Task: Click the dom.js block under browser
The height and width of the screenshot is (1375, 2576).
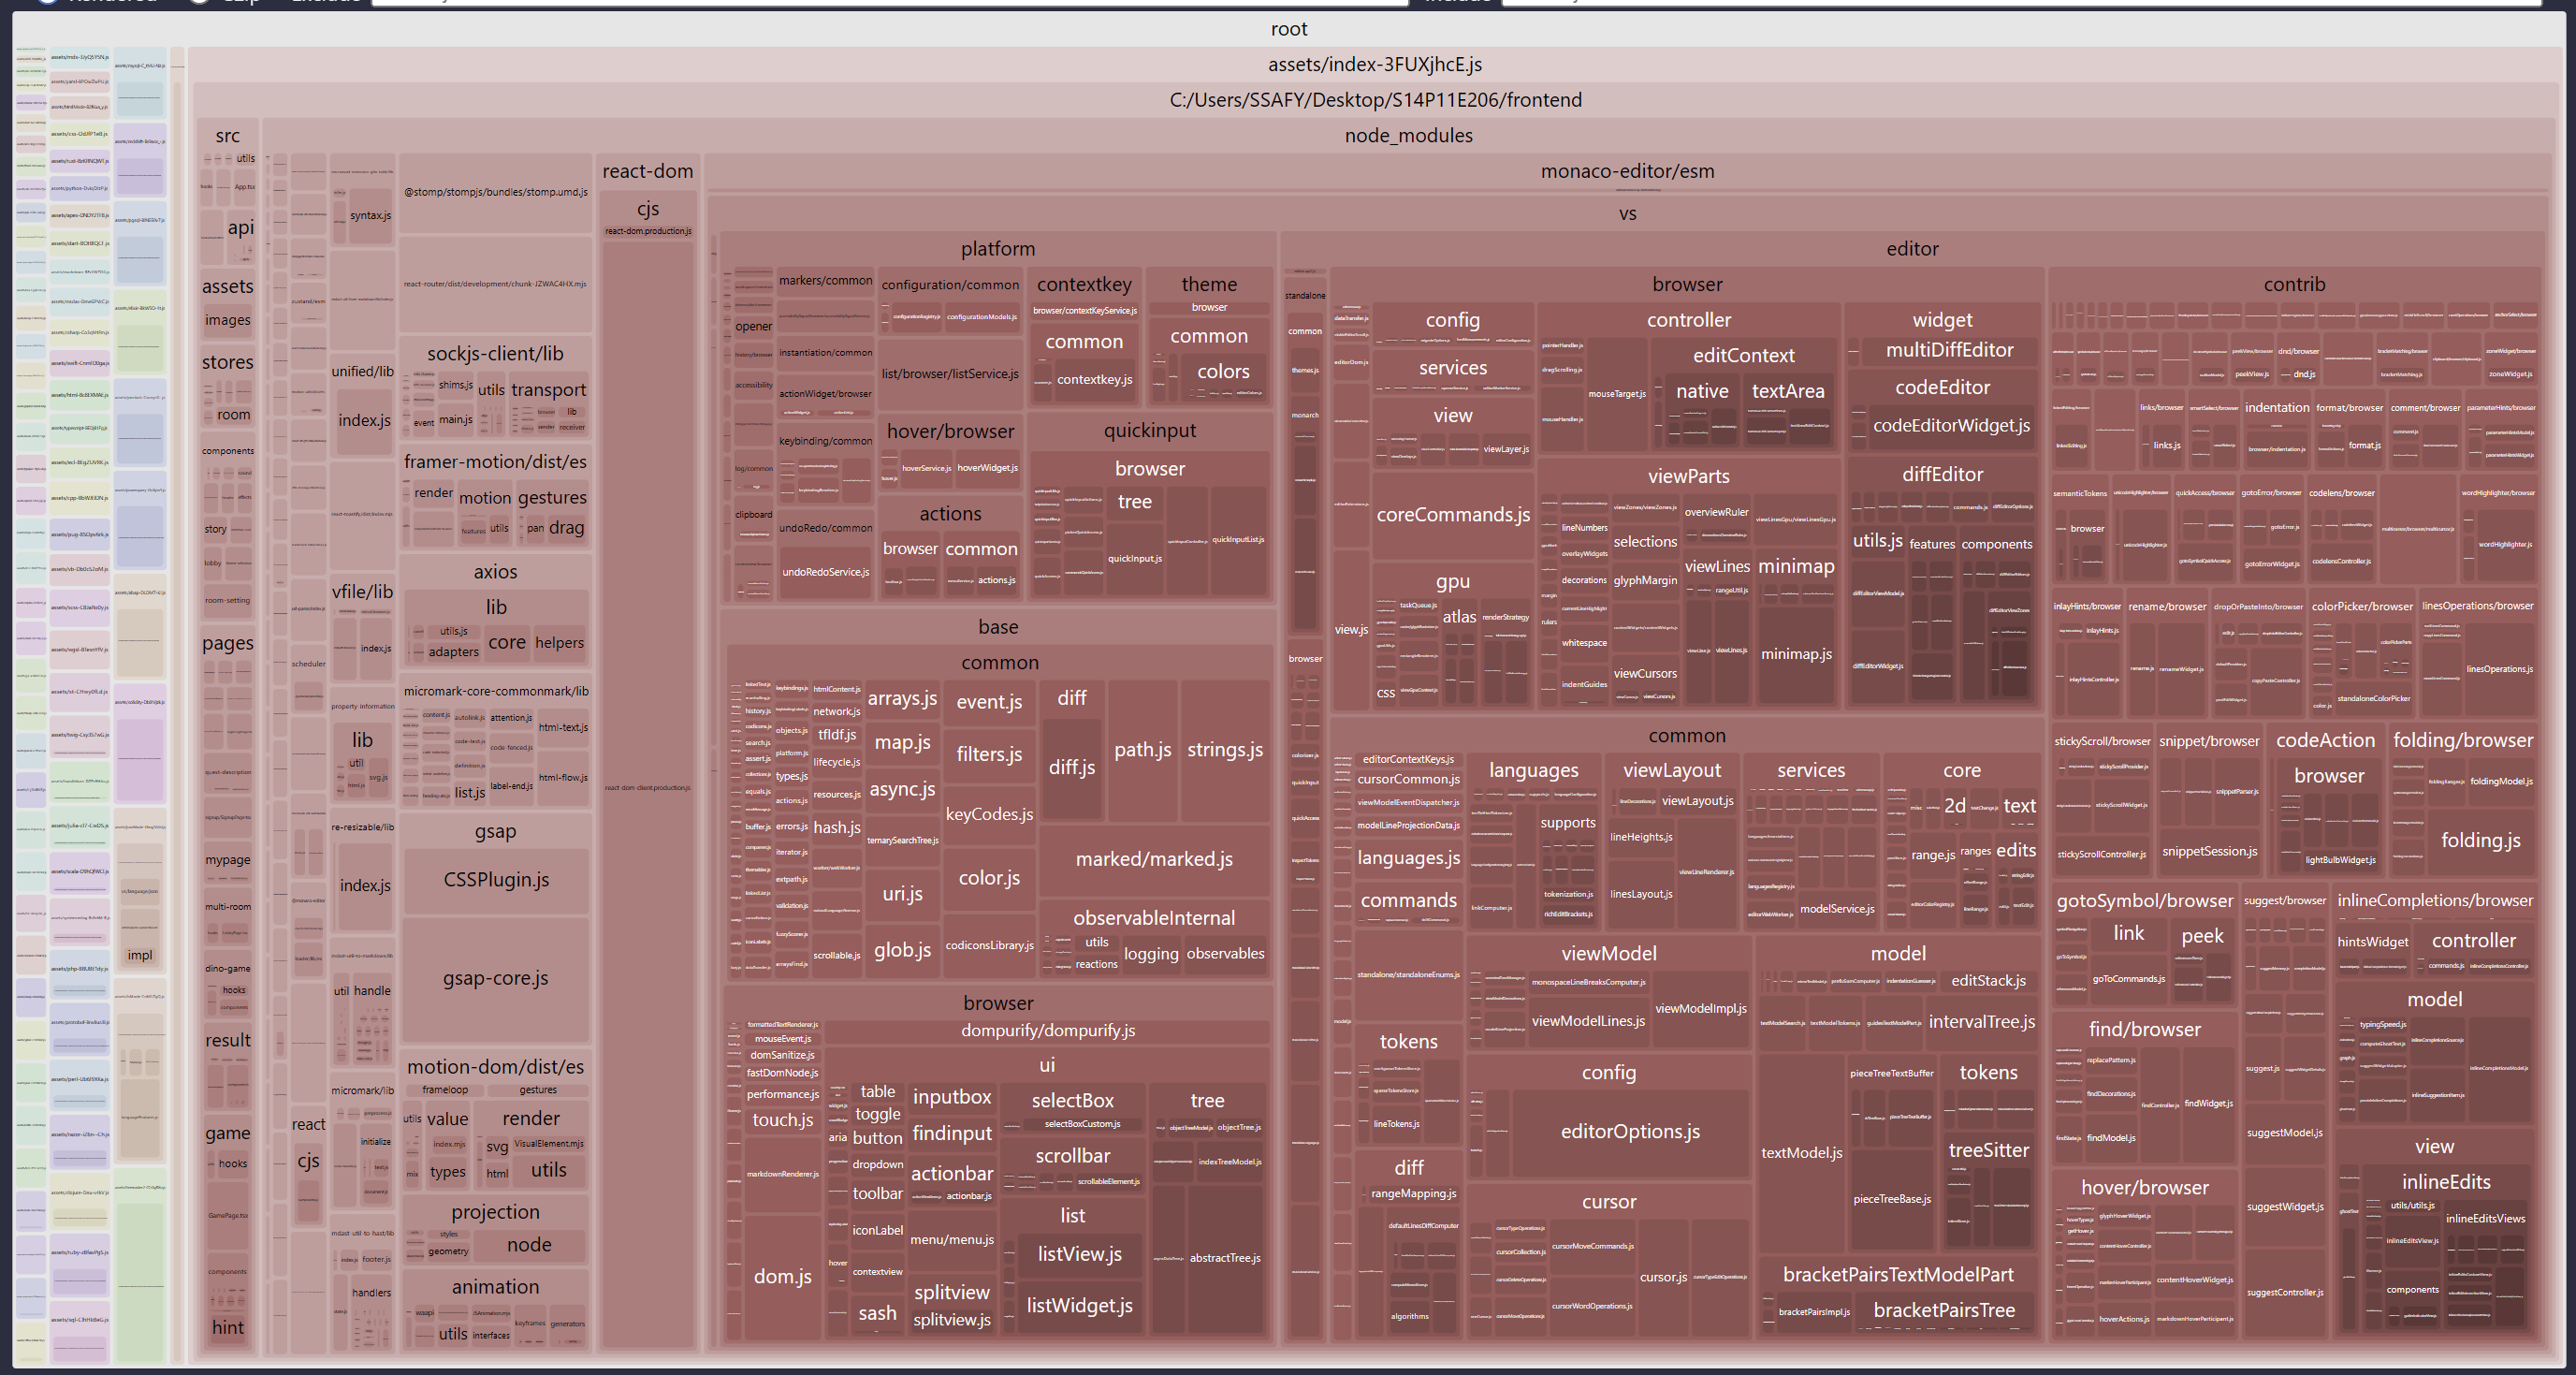Action: pos(782,1276)
